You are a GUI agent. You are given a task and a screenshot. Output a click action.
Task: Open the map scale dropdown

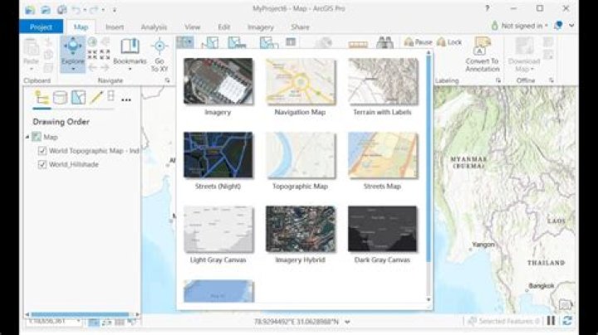coord(81,321)
